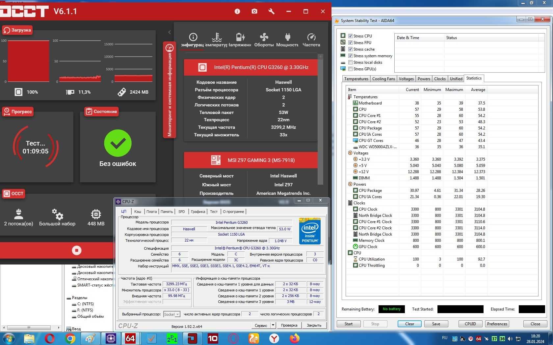This screenshot has height=345, width=553.
Task: Toggle Stress system memory checkbox
Action: (x=350, y=56)
